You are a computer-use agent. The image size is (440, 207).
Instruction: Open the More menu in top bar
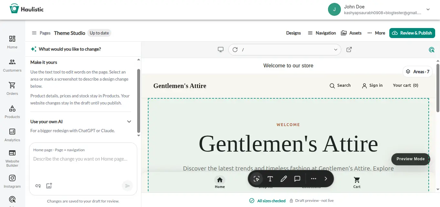[376, 33]
